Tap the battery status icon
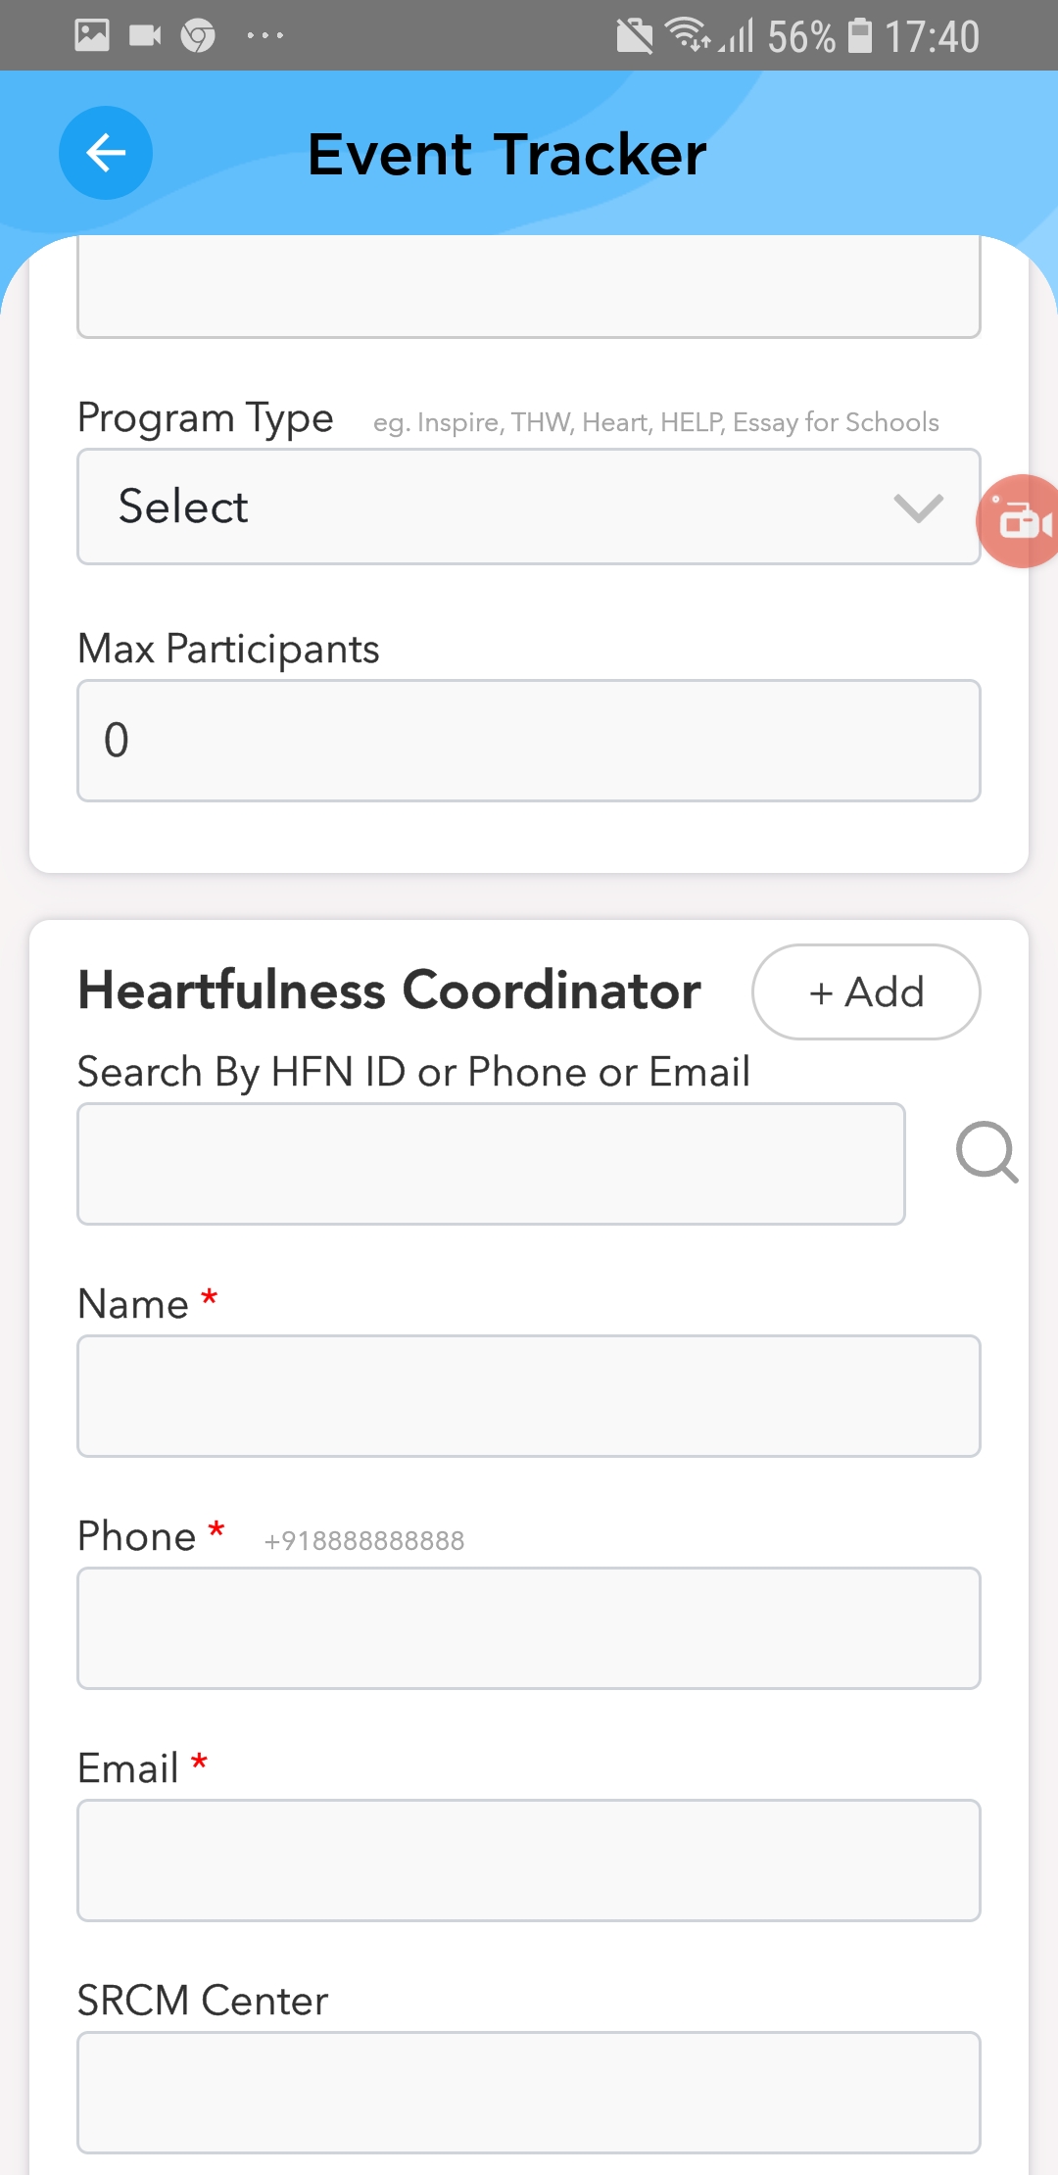 click(860, 35)
